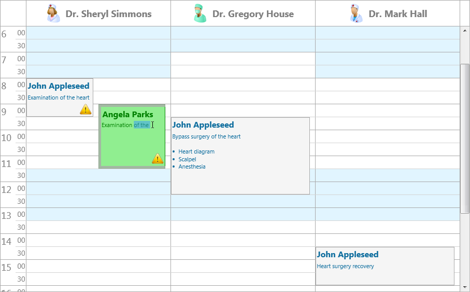Click warning icon on Angela Parks appointment

coord(158,159)
